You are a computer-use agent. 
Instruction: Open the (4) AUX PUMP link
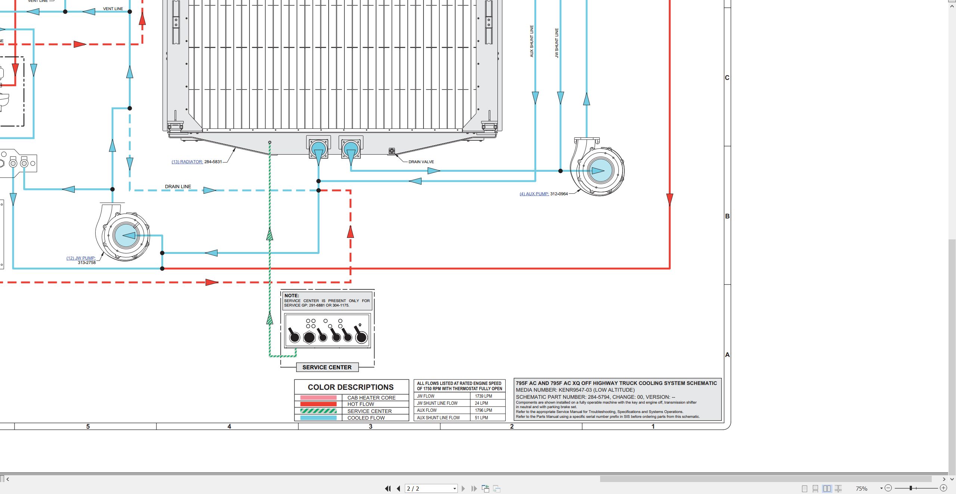click(x=534, y=194)
